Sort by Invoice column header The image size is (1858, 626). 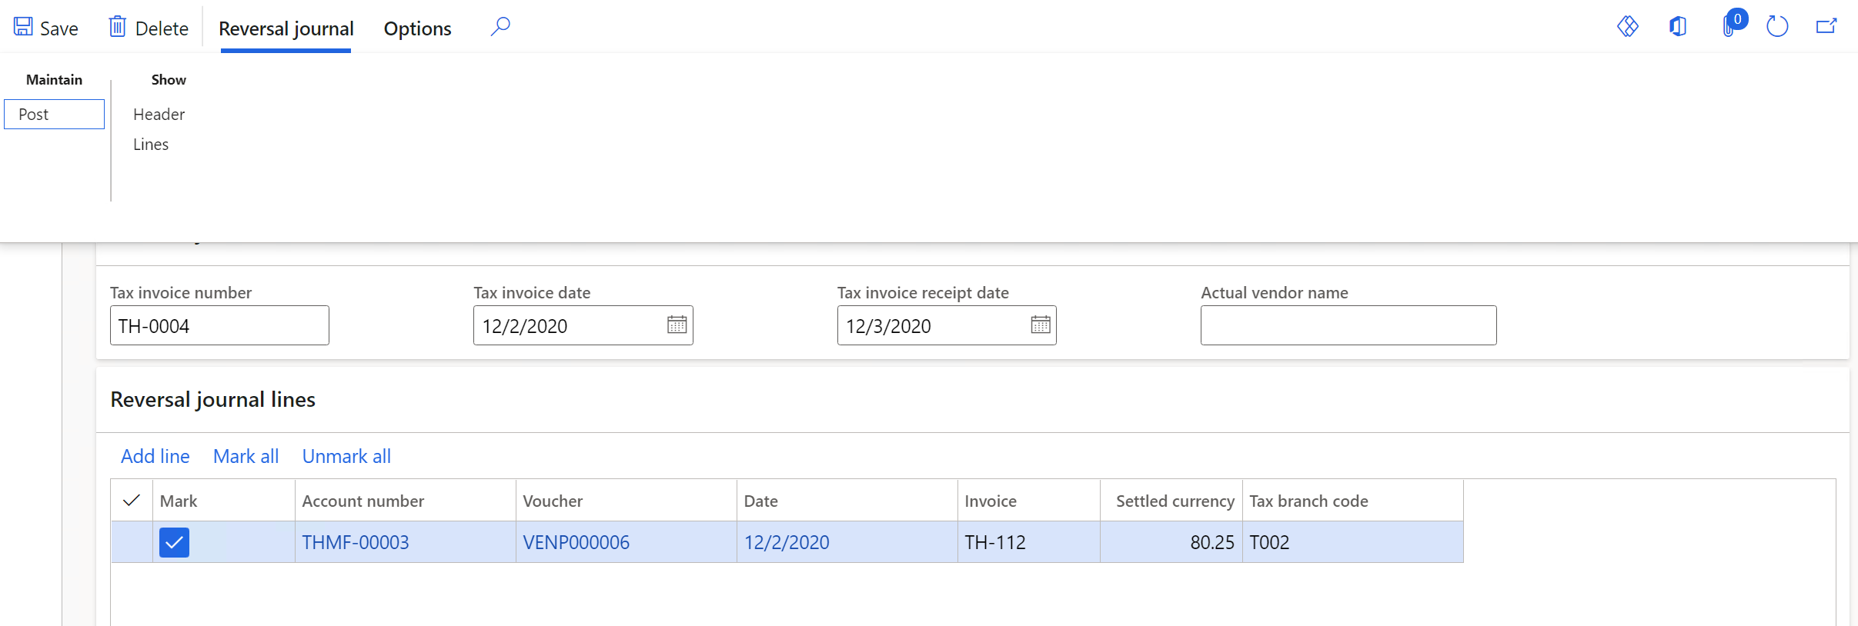(1029, 501)
